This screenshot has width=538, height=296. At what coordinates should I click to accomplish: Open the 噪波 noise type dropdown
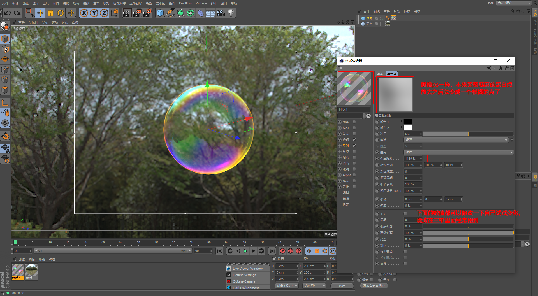click(x=456, y=140)
